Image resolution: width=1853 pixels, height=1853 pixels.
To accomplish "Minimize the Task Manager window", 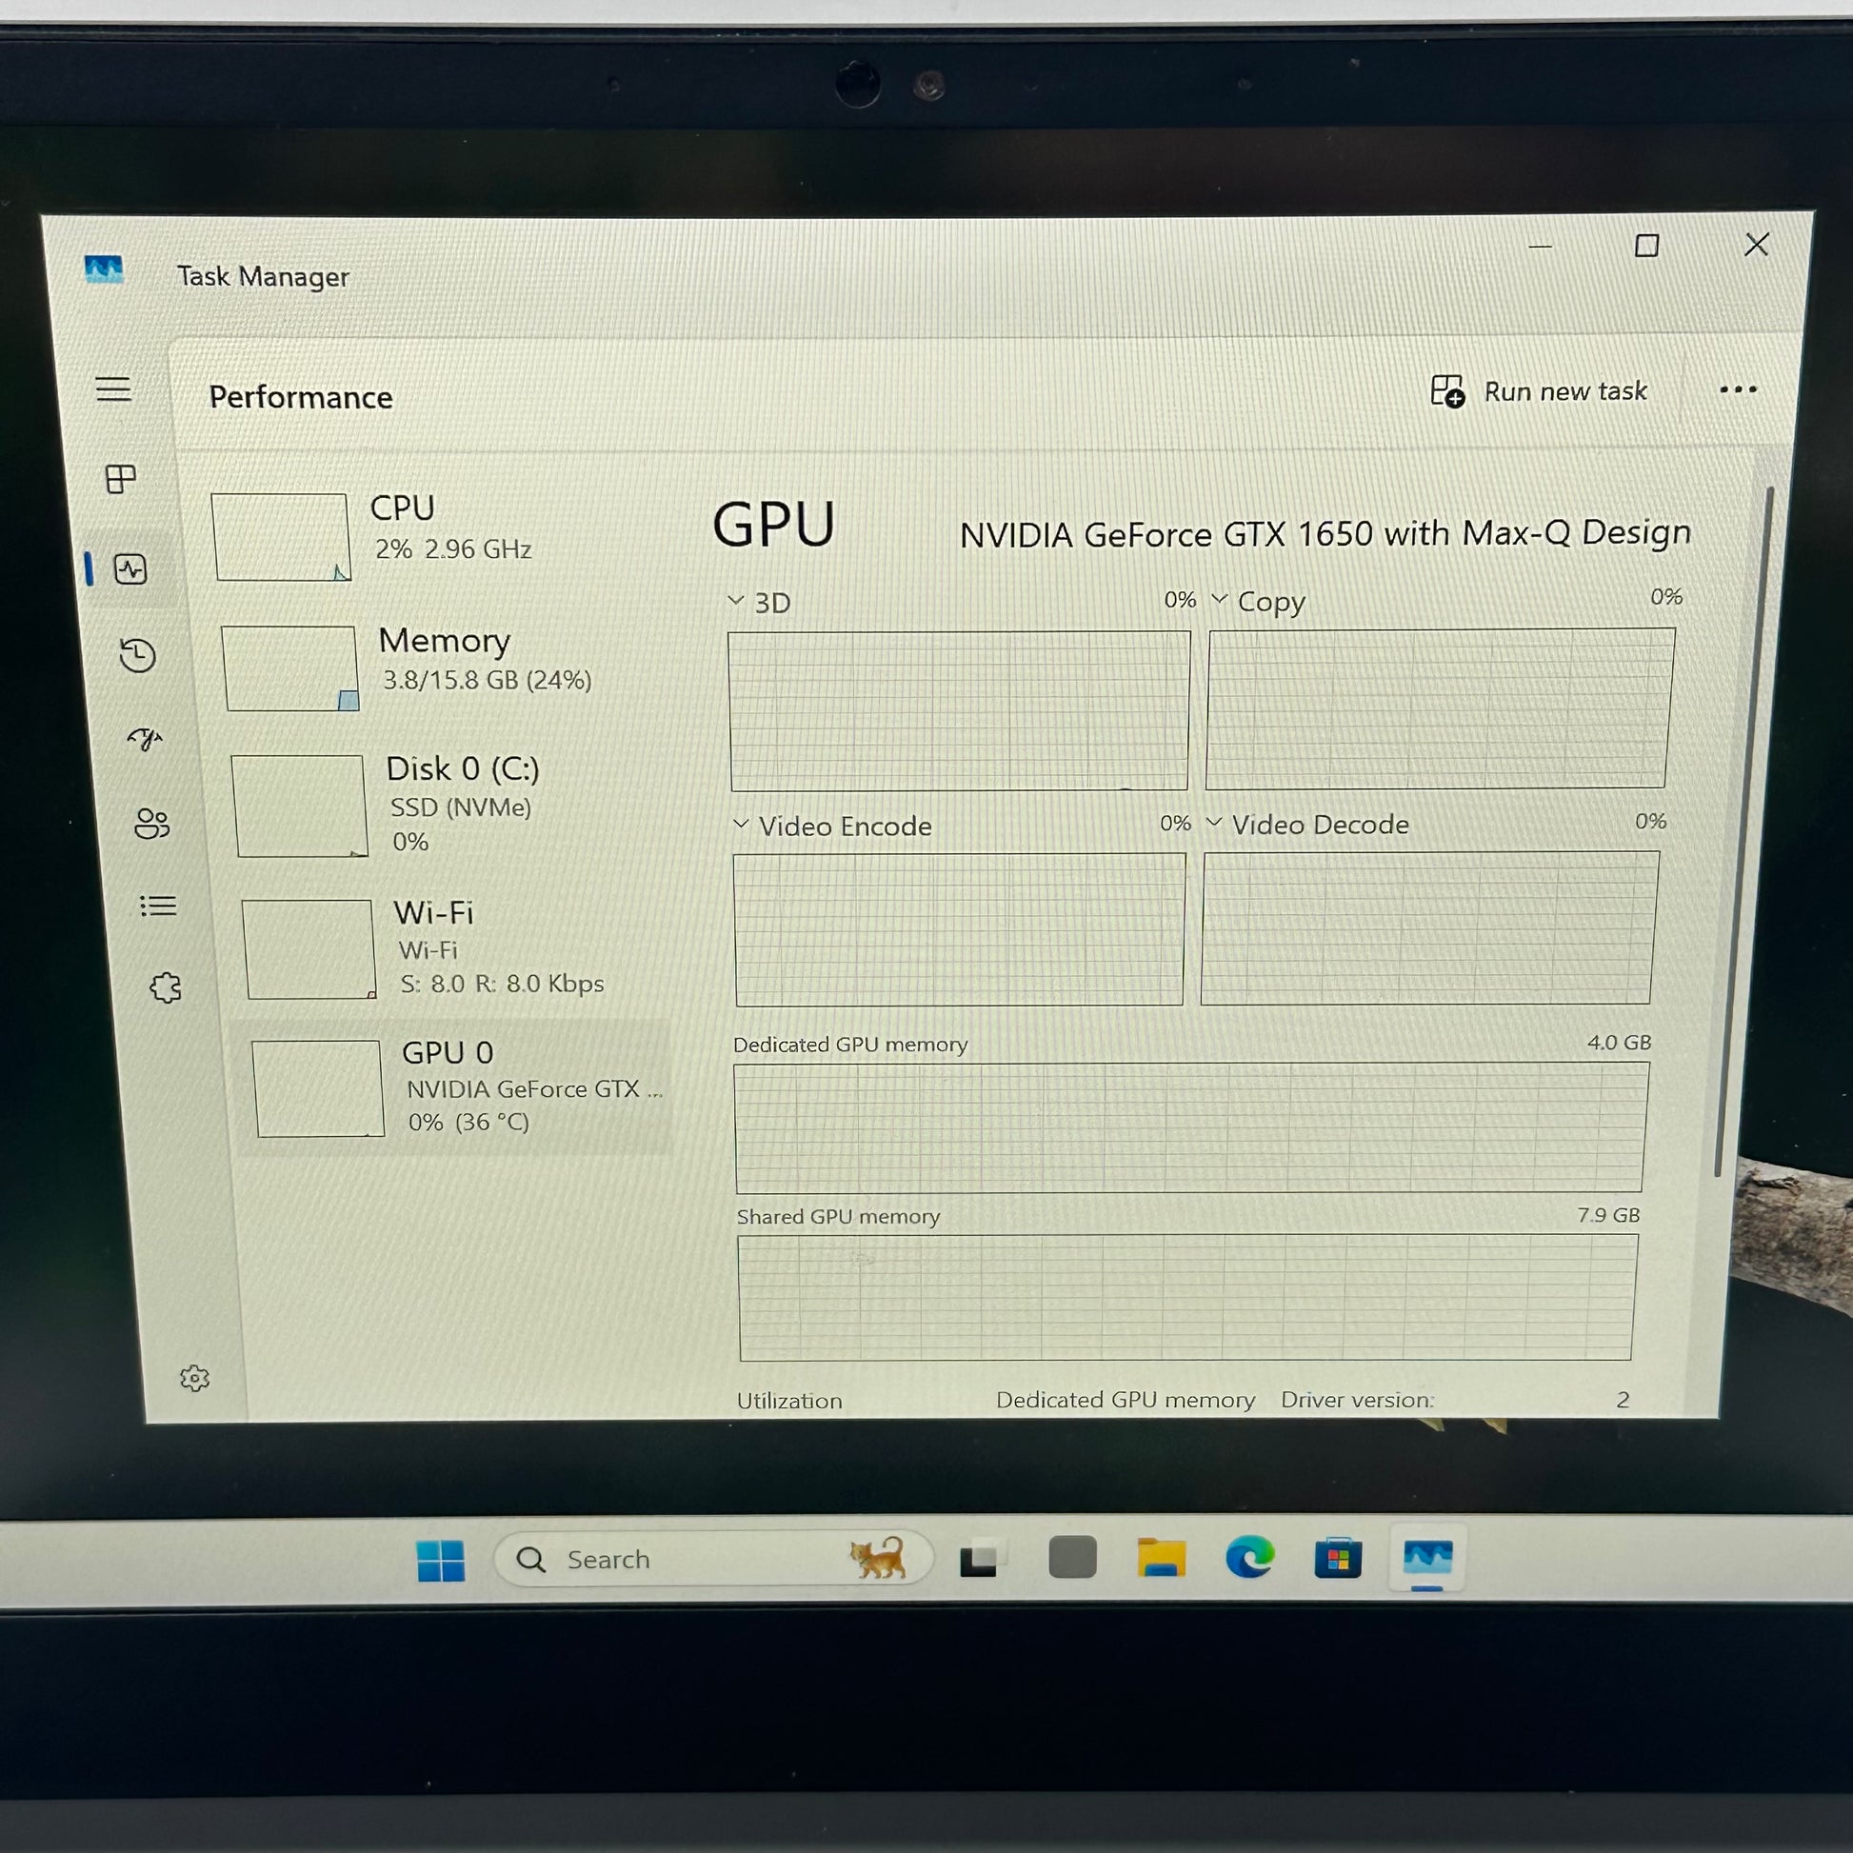I will (1541, 248).
